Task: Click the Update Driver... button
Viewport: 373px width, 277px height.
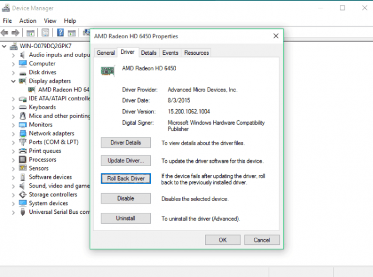Action: pos(126,161)
